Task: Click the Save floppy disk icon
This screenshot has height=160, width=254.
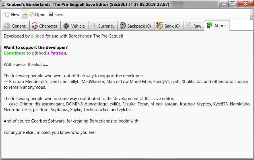Action: click(x=51, y=14)
